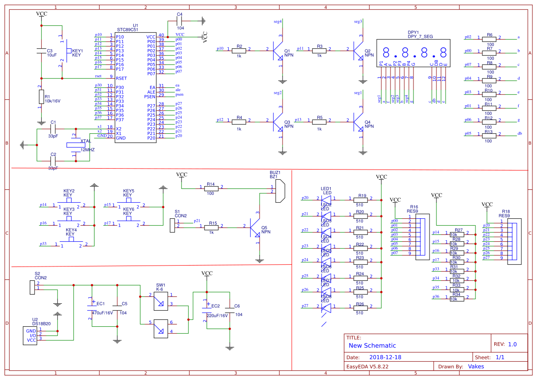The image size is (537, 380).
Task: Select resistor R2 1k
Action: coord(239,51)
